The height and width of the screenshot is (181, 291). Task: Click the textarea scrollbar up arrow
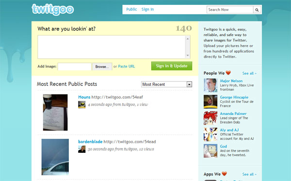coord(188,39)
